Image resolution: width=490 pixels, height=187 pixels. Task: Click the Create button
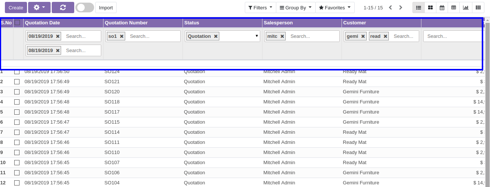pos(16,7)
